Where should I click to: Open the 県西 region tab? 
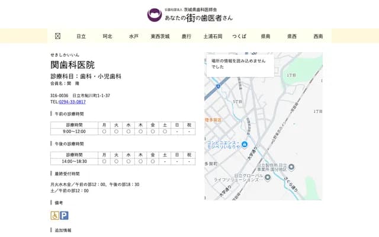[x=292, y=36]
